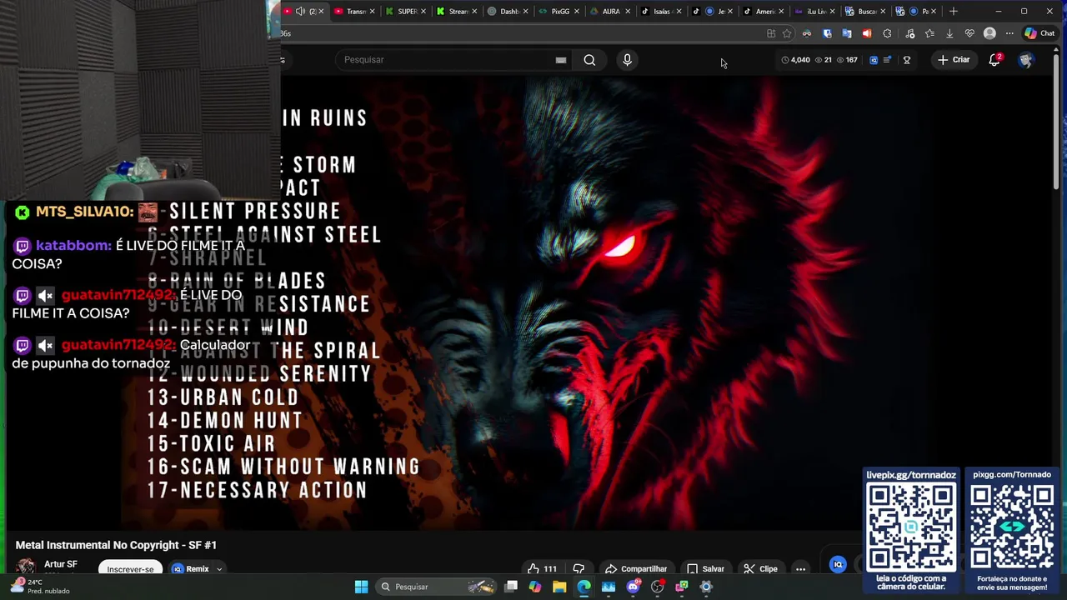This screenshot has height=600, width=1067.
Task: Open the YouTube account avatar menu
Action: [1026, 60]
